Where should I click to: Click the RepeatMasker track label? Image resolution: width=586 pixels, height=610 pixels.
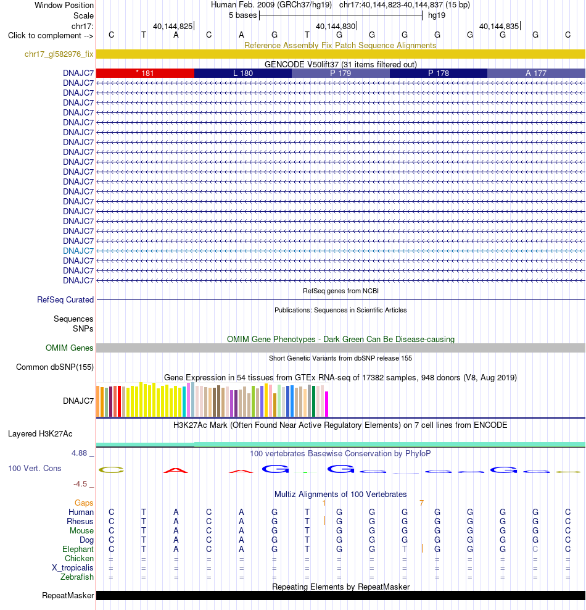coord(68,596)
